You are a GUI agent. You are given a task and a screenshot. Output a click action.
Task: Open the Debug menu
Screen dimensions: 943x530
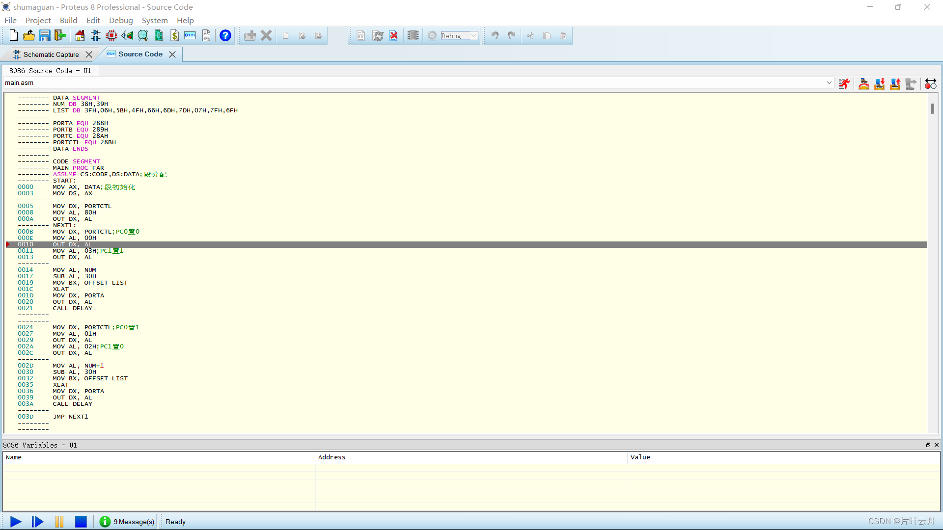(120, 20)
